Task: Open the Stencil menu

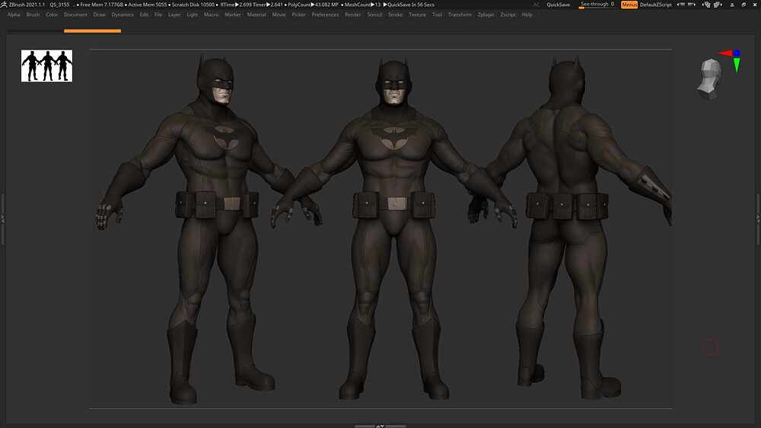Action: click(374, 14)
